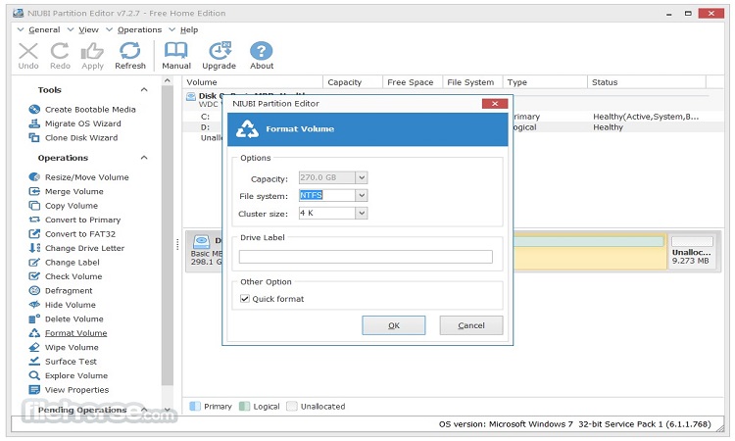Click the Undo toolbar icon
The height and width of the screenshot is (441, 735).
click(28, 55)
